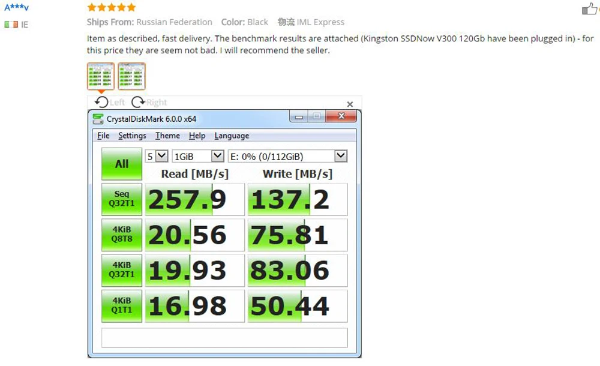The image size is (600, 366).
Task: Select the first benchmark thumbnail
Action: [101, 76]
